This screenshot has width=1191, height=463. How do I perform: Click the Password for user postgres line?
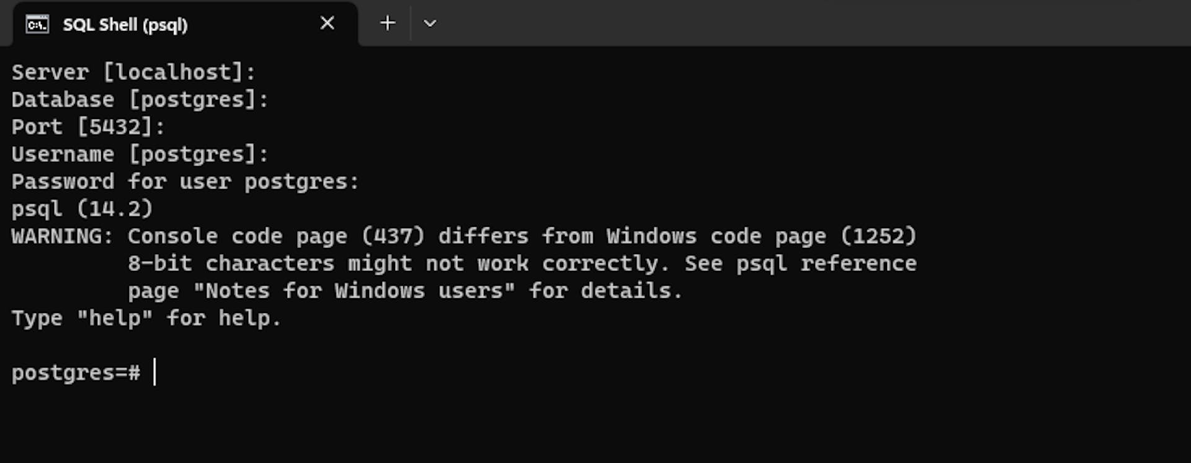185,182
